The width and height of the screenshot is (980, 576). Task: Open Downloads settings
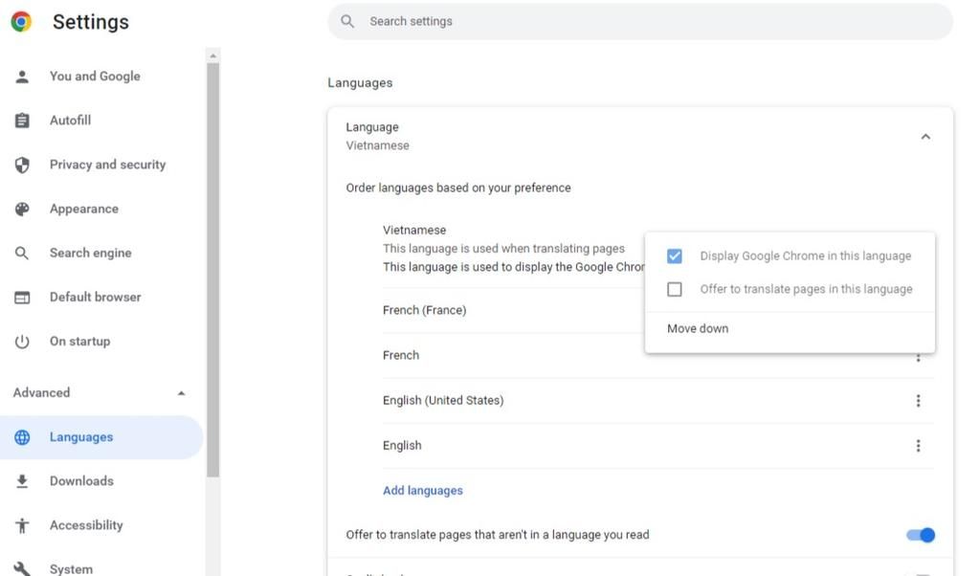tap(81, 481)
